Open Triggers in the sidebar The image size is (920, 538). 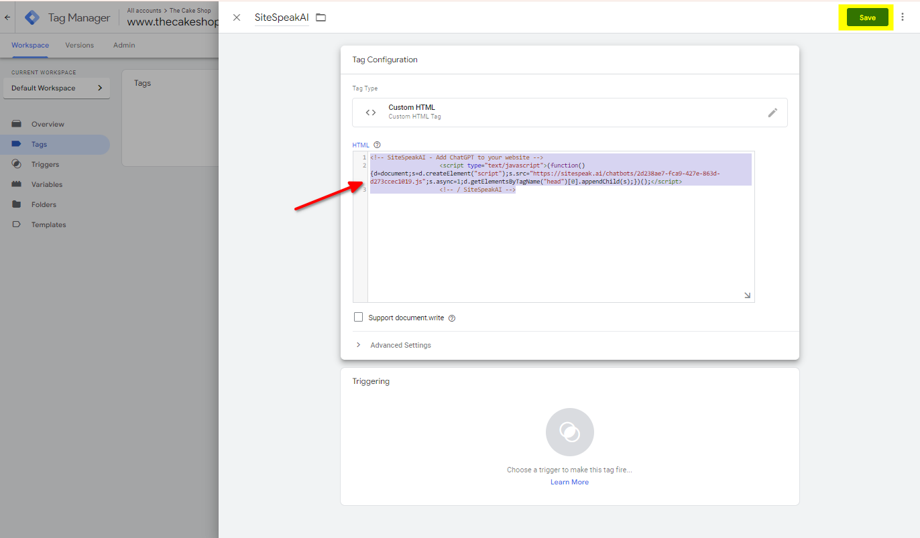pyautogui.click(x=45, y=164)
